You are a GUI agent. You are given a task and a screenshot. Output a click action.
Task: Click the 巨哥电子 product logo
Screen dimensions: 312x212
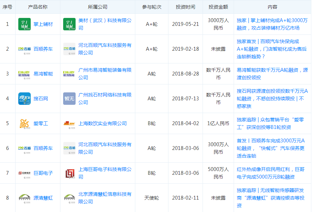[25, 173]
